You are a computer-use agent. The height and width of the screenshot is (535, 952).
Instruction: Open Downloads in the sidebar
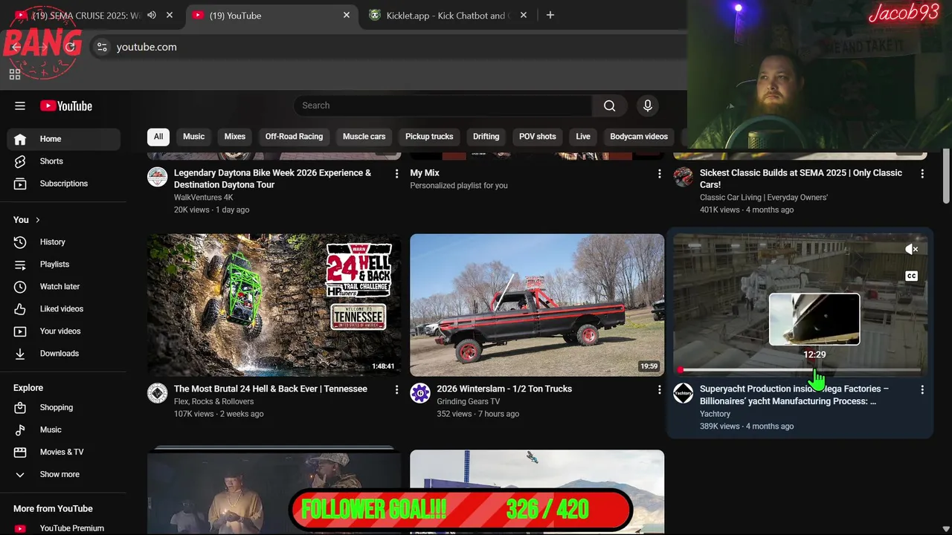click(x=64, y=354)
